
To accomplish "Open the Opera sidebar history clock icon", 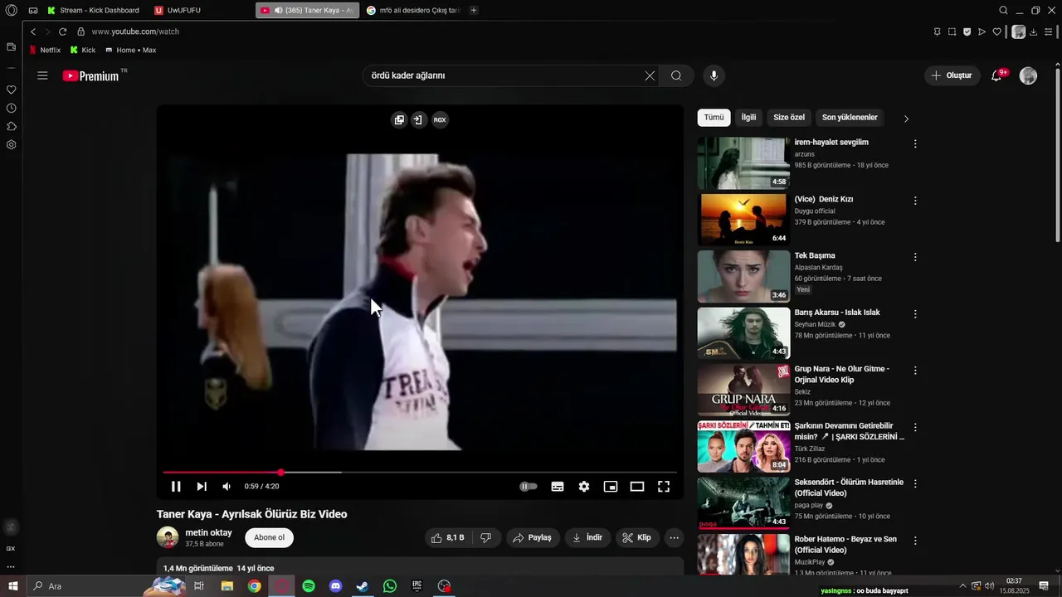I will point(11,108).
